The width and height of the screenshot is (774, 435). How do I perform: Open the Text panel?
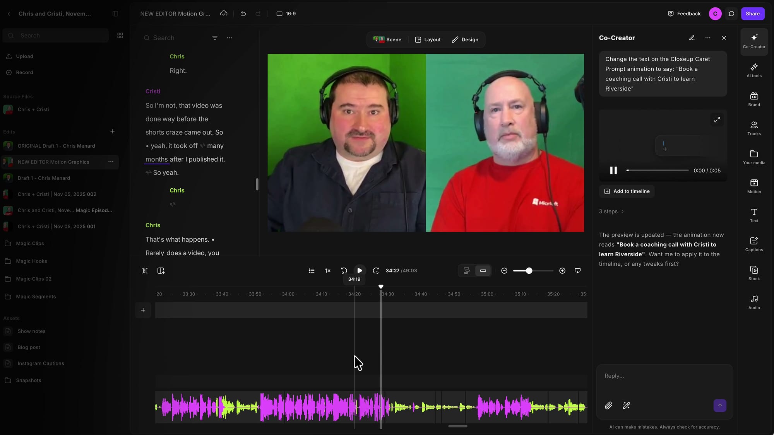[x=754, y=215]
